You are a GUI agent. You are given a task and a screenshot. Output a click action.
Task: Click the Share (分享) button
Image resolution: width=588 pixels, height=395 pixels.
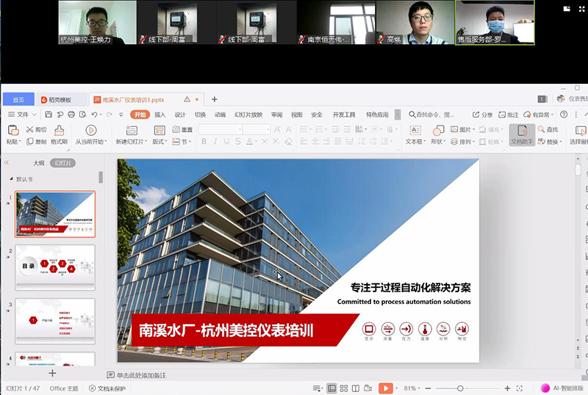click(482, 115)
